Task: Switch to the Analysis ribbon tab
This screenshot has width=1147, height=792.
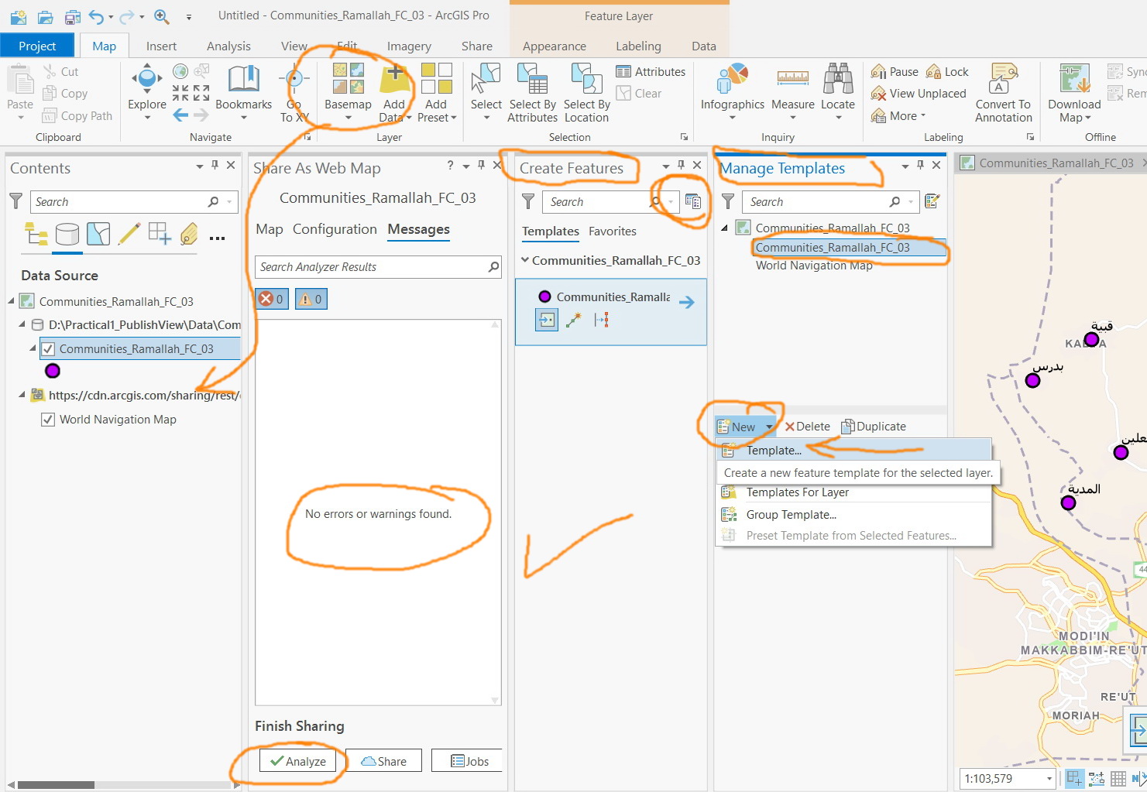Action: 228,46
